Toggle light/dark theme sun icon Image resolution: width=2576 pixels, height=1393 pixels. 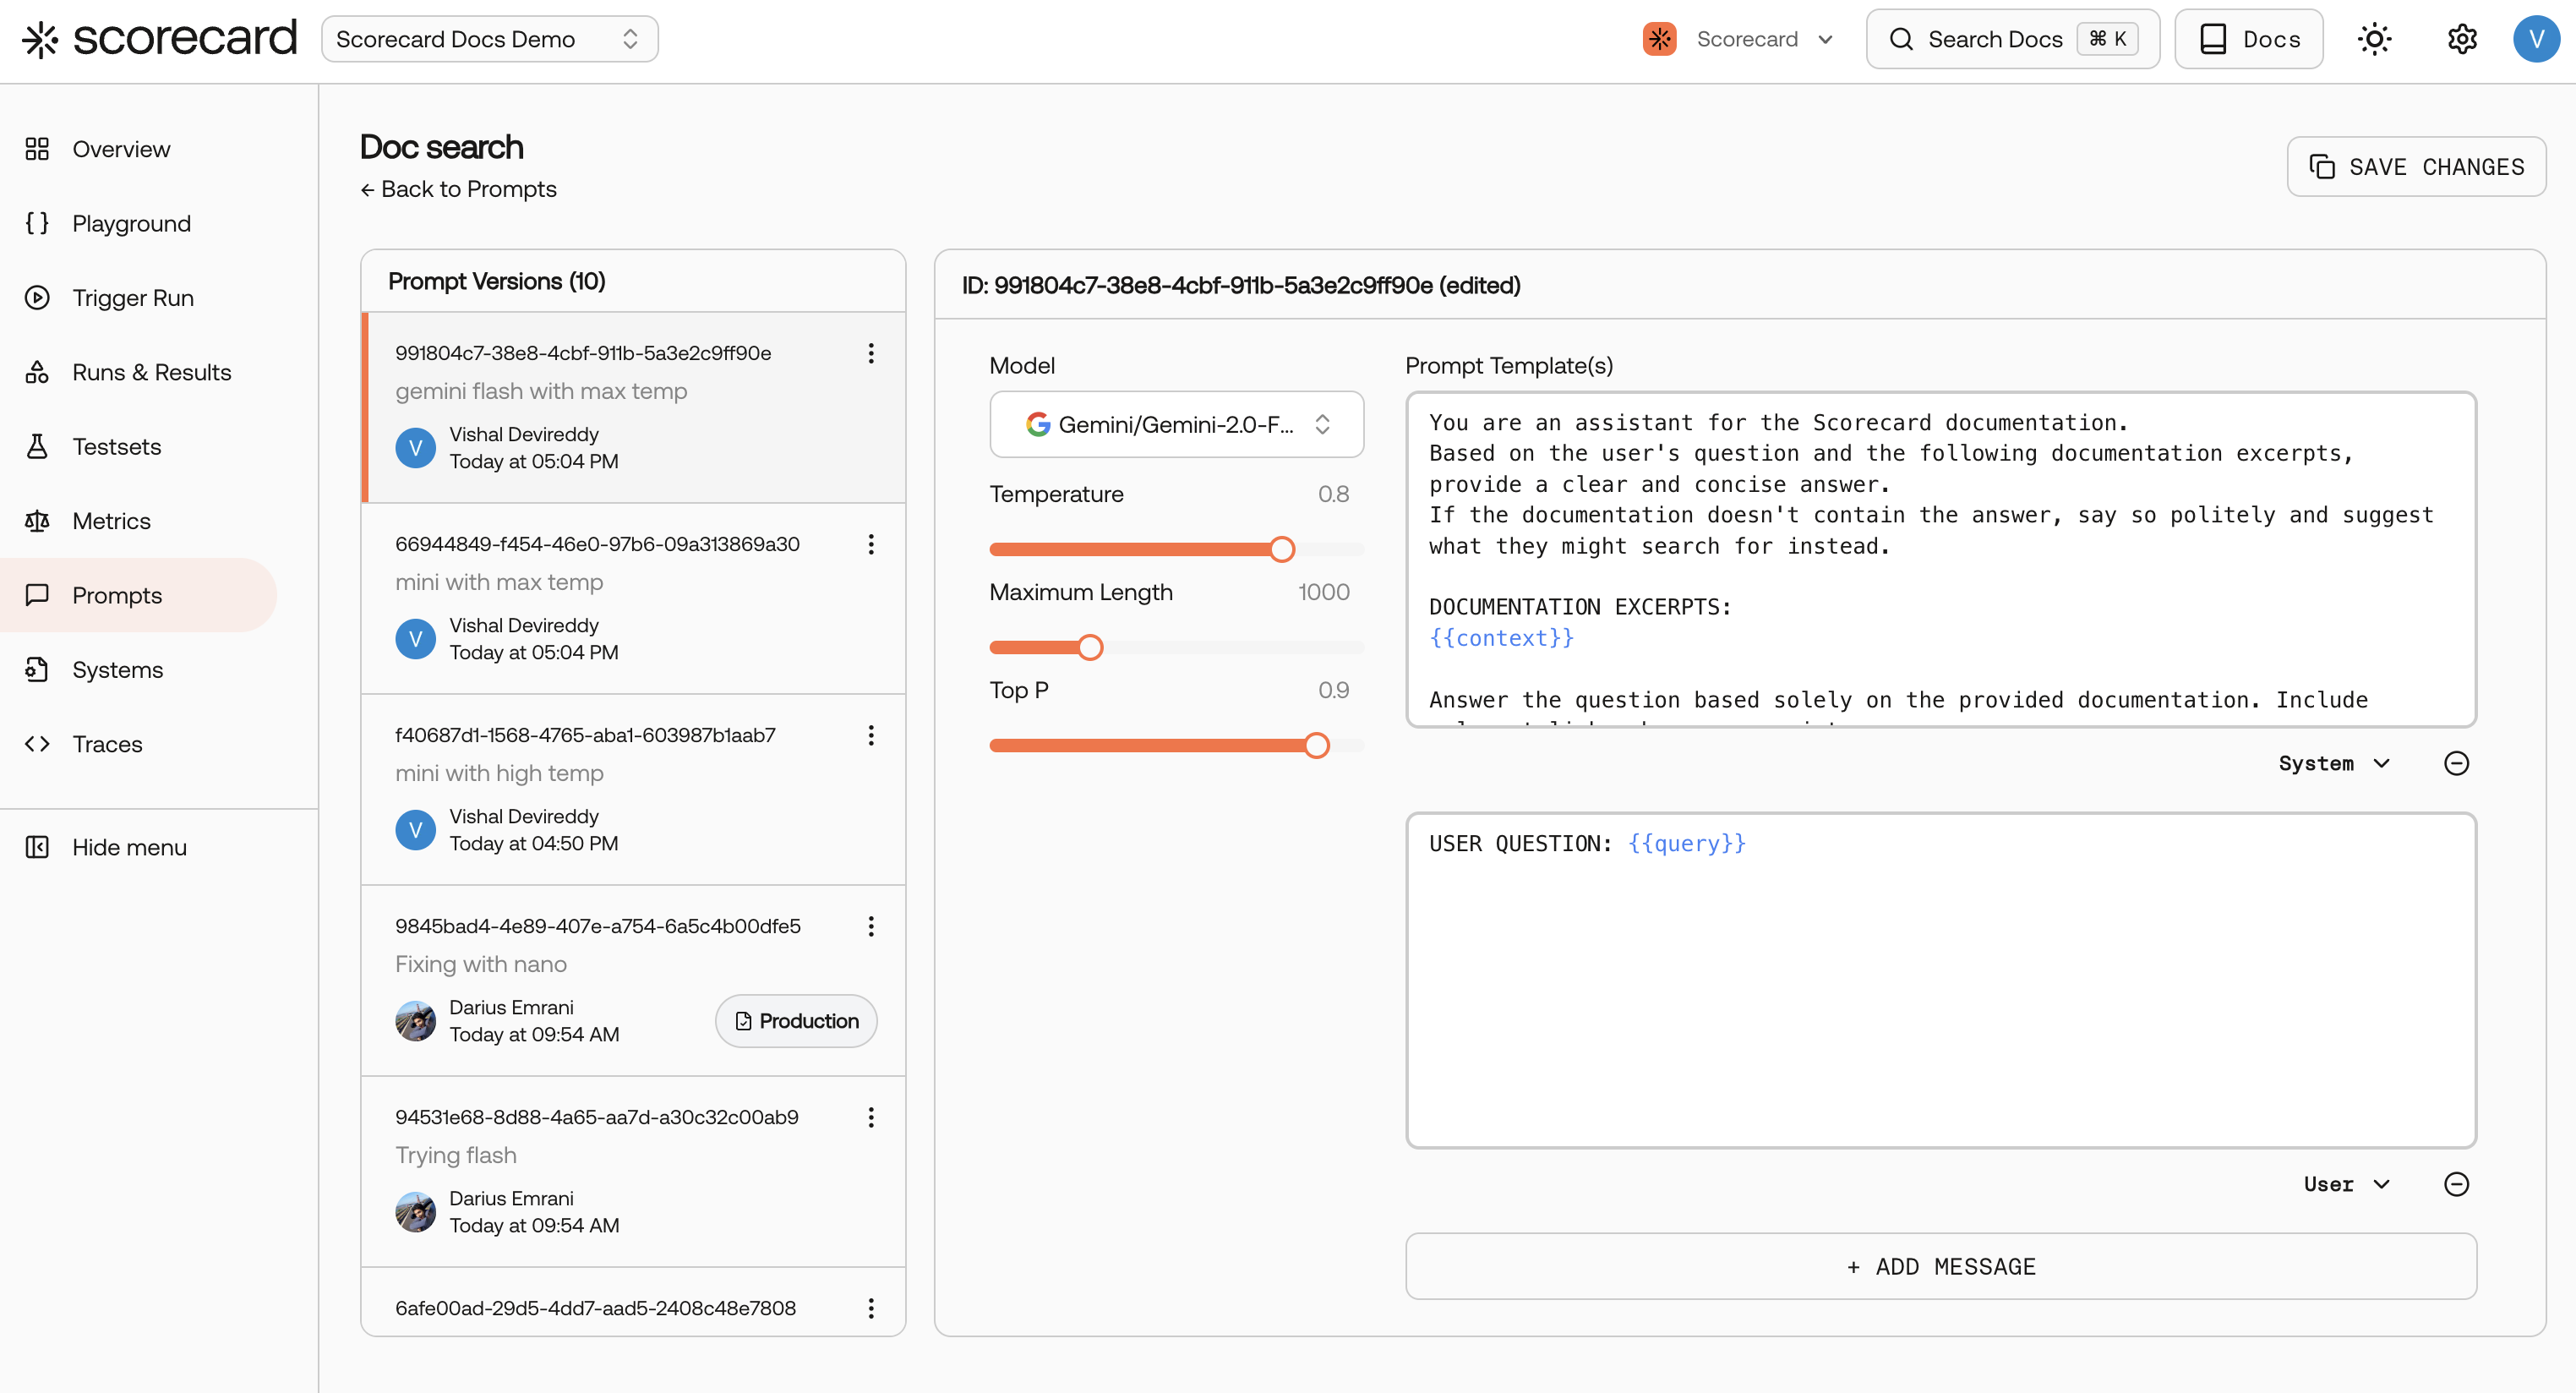pyautogui.click(x=2374, y=39)
